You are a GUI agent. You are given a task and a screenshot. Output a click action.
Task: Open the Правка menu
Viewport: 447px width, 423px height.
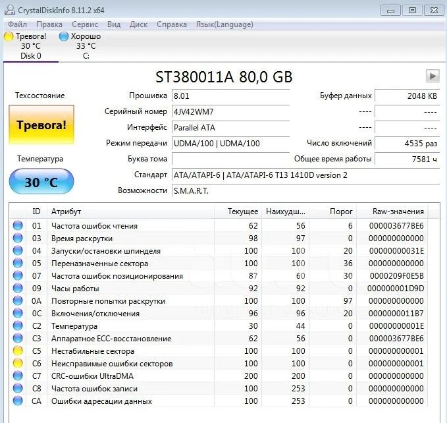point(49,24)
